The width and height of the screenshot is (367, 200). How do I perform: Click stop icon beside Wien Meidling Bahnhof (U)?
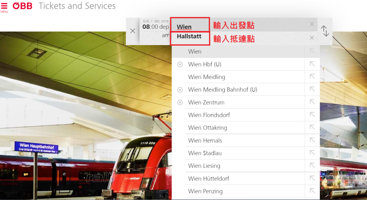point(180,89)
